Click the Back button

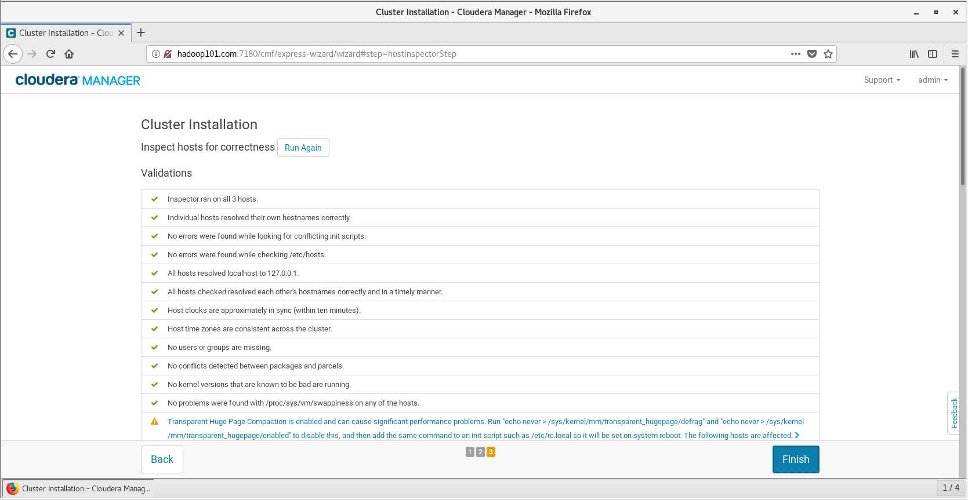pos(162,459)
